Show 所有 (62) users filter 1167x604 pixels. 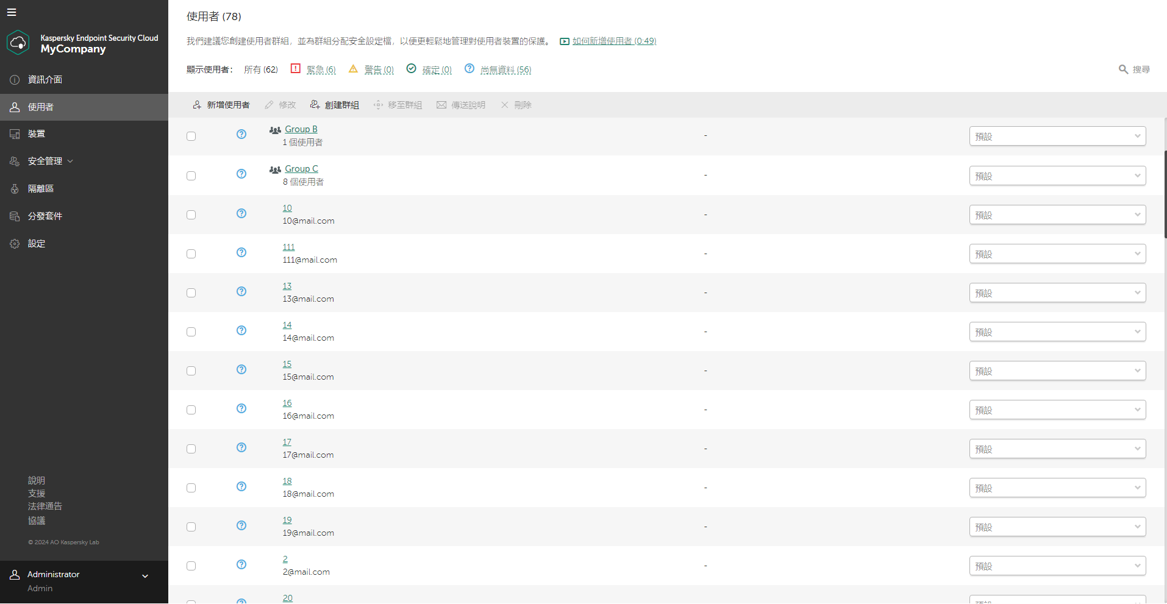(x=261, y=69)
